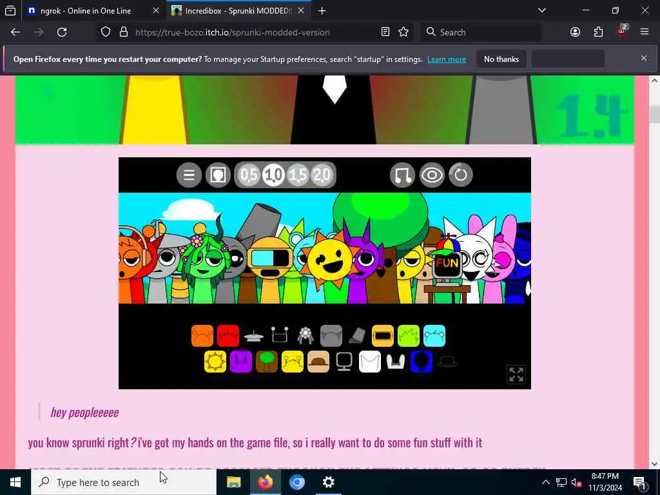The image size is (660, 495).
Task: Choose the dark blue character icon
Action: (422, 362)
